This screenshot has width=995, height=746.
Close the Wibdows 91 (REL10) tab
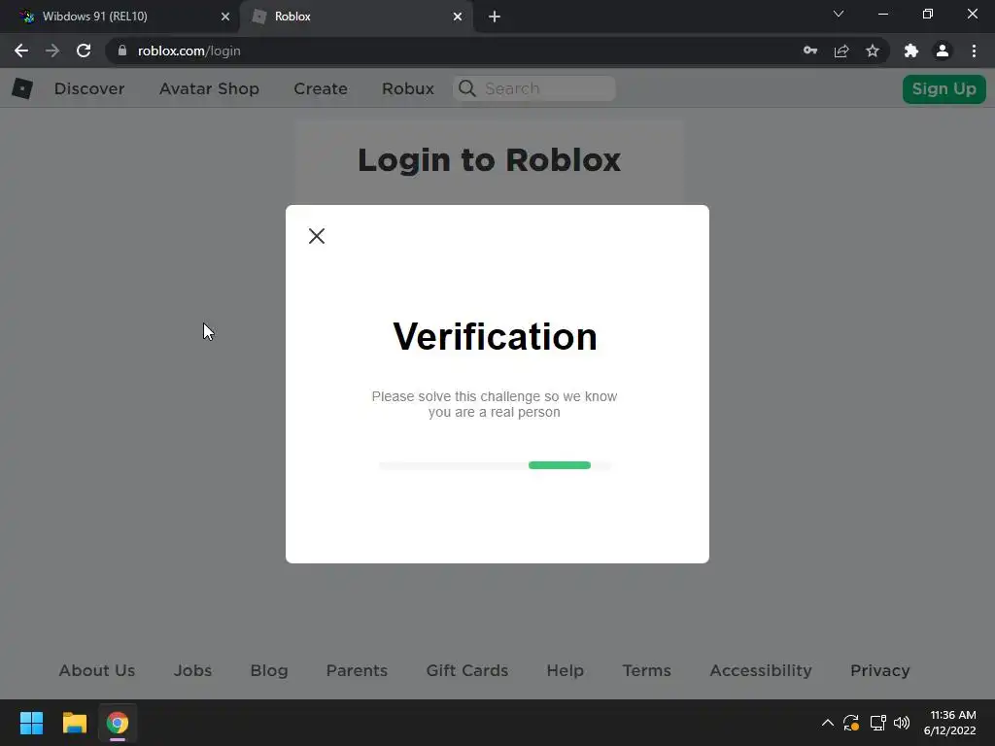[225, 17]
